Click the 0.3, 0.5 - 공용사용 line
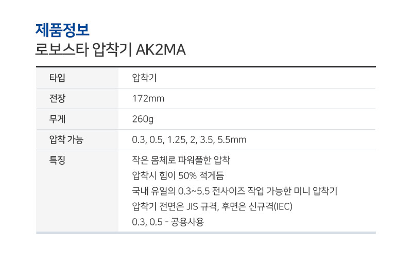This screenshot has height=265, width=412. (x=168, y=222)
